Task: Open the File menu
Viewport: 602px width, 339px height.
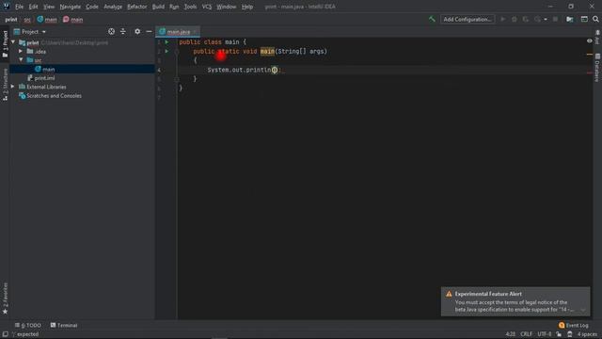Action: tap(19, 7)
